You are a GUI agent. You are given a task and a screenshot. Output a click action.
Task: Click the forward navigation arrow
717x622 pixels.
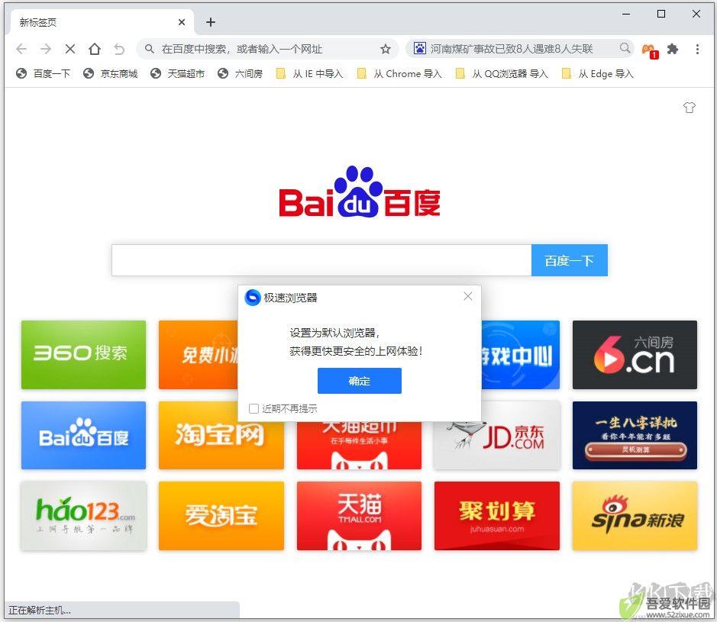pyautogui.click(x=46, y=49)
